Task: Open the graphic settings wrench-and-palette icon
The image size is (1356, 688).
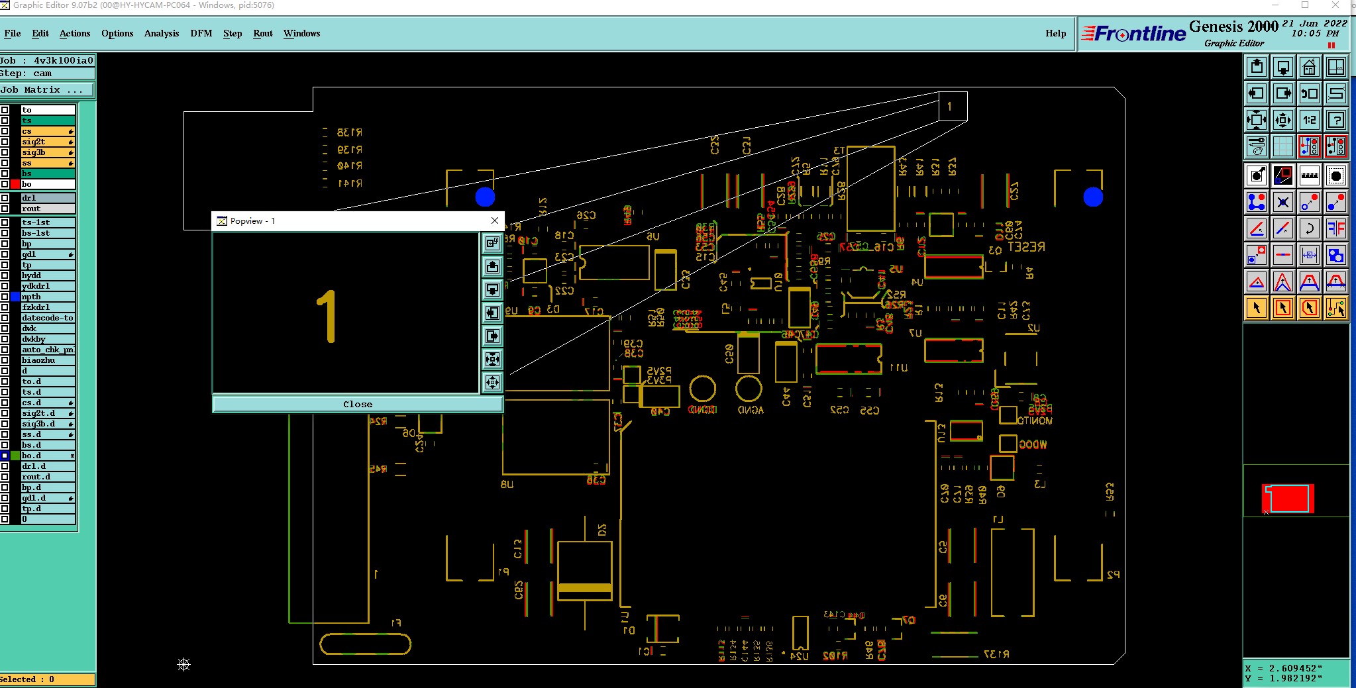Action: 1257,146
